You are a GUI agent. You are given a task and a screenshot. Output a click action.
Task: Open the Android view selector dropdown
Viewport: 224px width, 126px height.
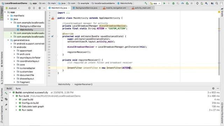13,8
